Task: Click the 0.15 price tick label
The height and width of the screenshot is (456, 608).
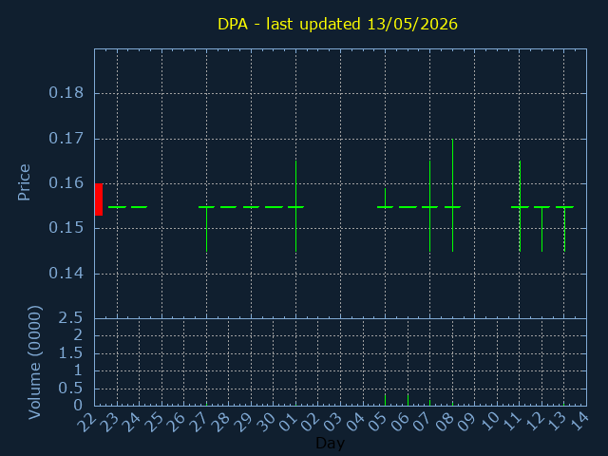Action: pos(66,228)
